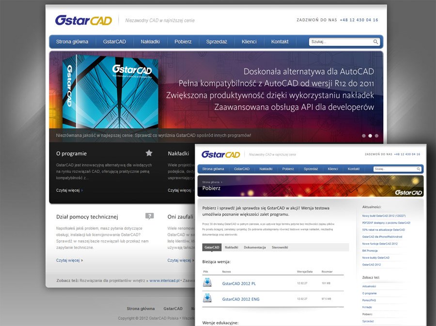
Task: Click the GstarCAD 2012 PL download link
Action: pos(239,283)
